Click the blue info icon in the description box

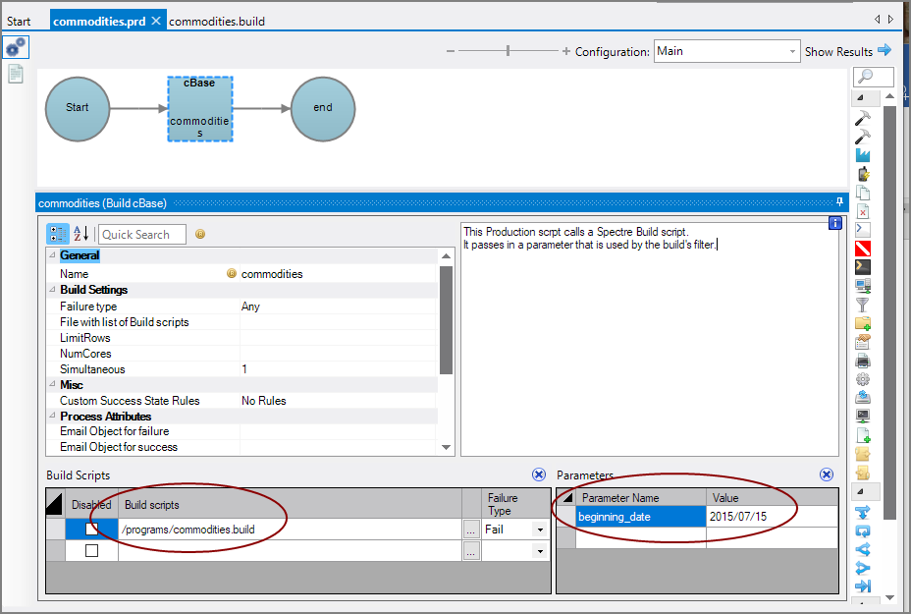tap(834, 223)
